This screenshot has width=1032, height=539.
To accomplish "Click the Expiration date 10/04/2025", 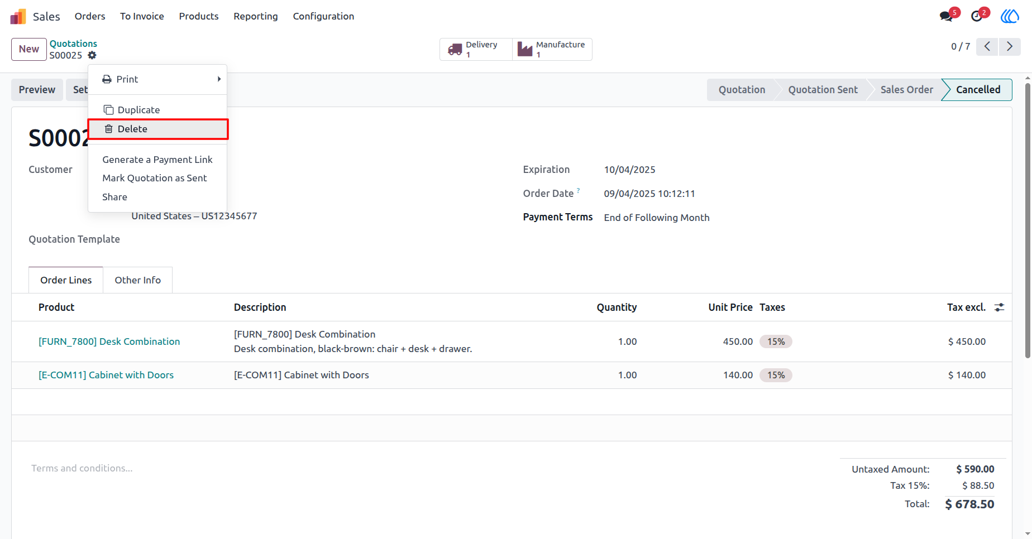I will pyautogui.click(x=630, y=170).
